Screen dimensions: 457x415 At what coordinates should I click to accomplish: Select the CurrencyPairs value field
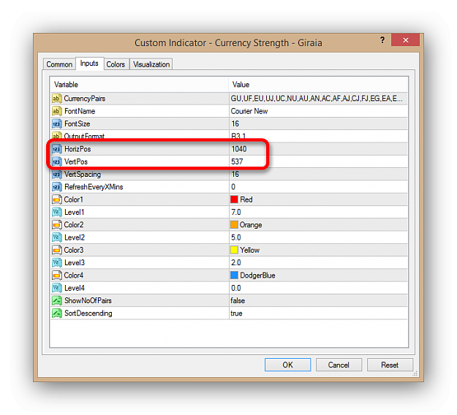coord(319,99)
